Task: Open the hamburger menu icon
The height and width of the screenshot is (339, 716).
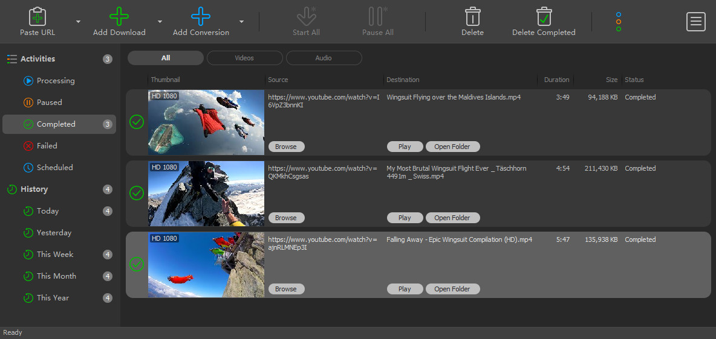Action: point(696,22)
